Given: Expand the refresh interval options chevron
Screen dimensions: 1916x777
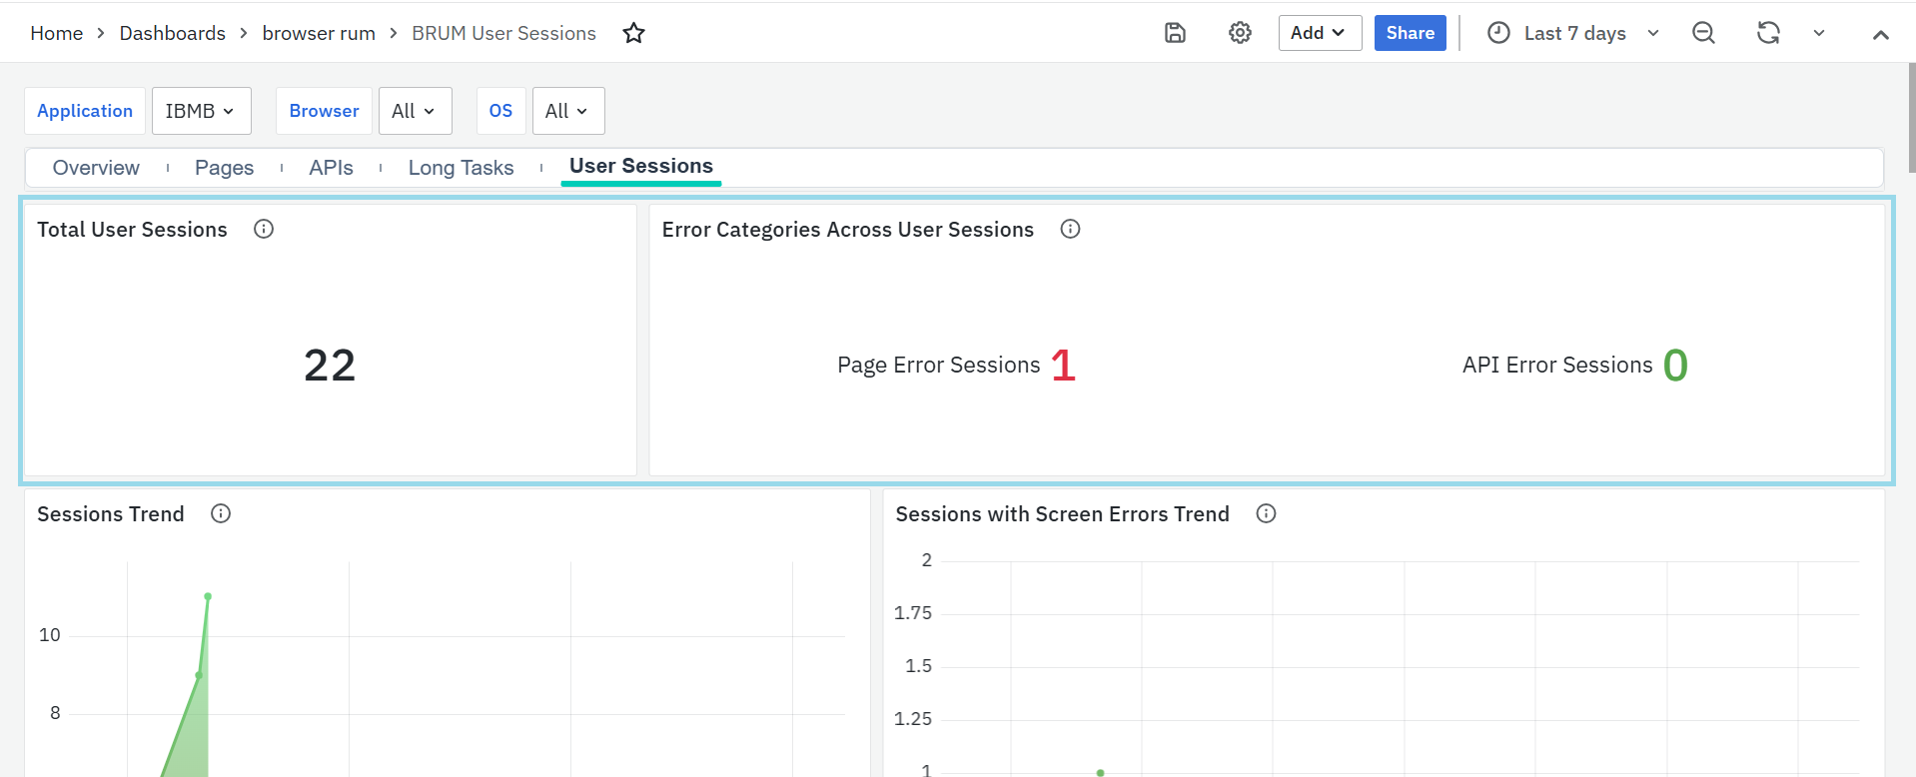Looking at the screenshot, I should click(1819, 33).
